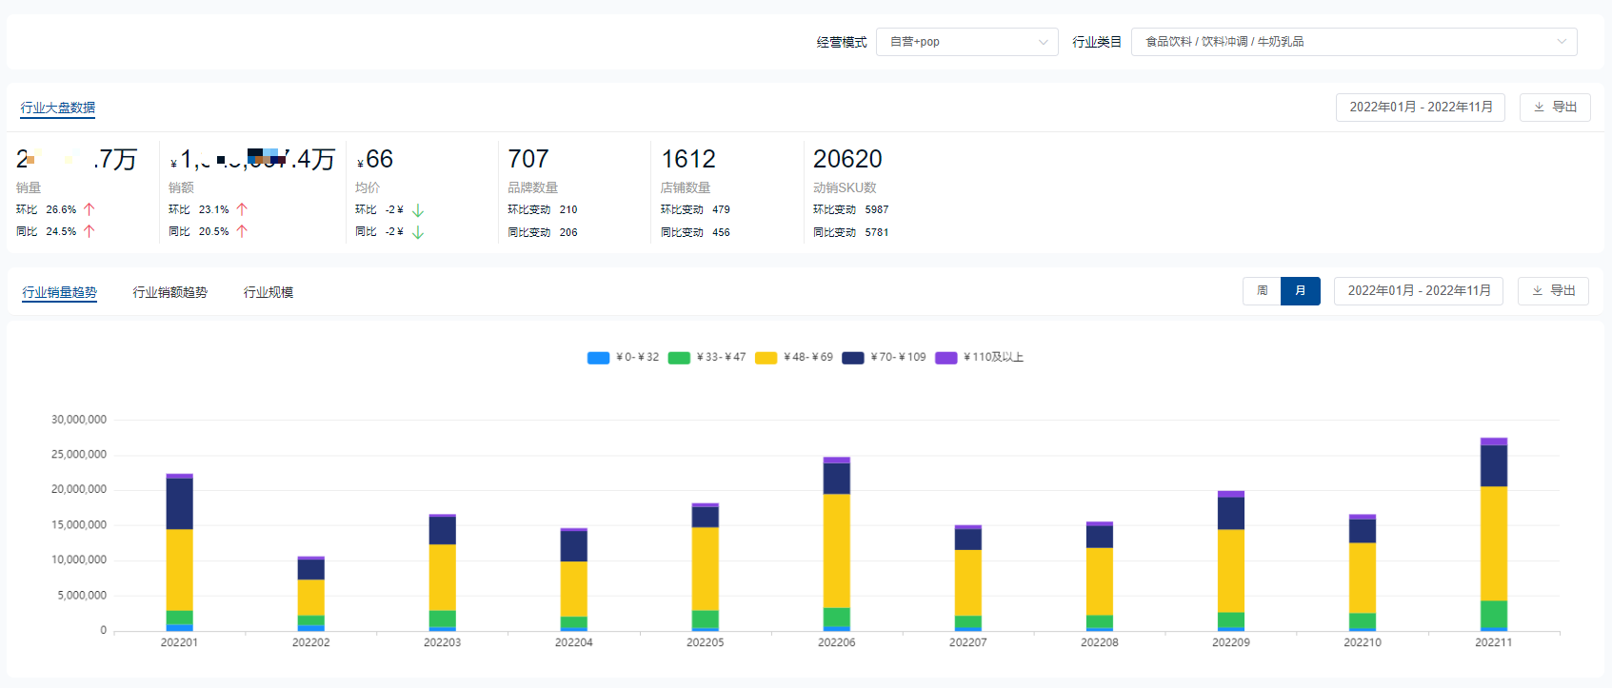Switch to 行业销额趋势 tab
Viewport: 1612px width, 688px height.
tap(169, 292)
